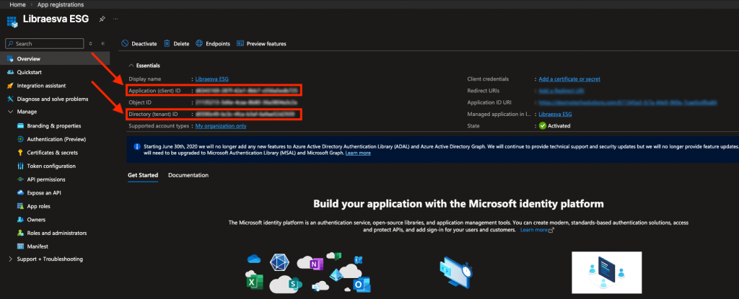Click the Delete trash can icon
The height and width of the screenshot is (299, 739).
click(x=167, y=43)
